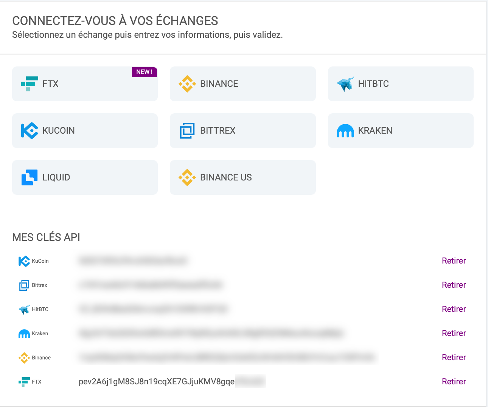Click KuCoin icon in API keys list
The height and width of the screenshot is (407, 488).
(24, 261)
